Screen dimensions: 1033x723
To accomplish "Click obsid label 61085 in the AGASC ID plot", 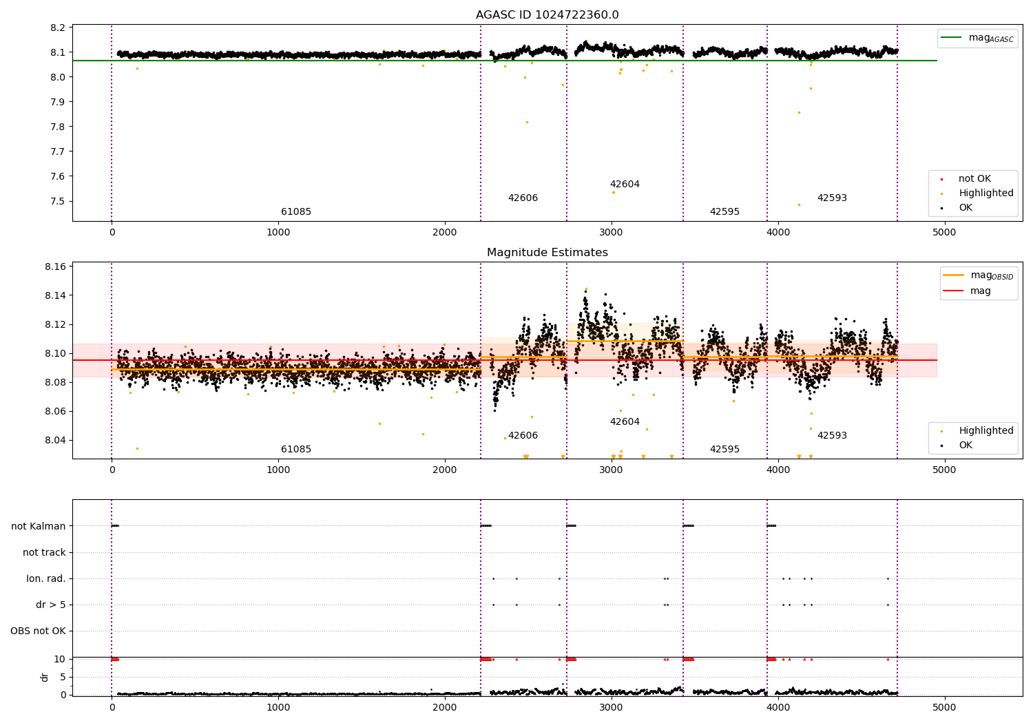I will (296, 212).
